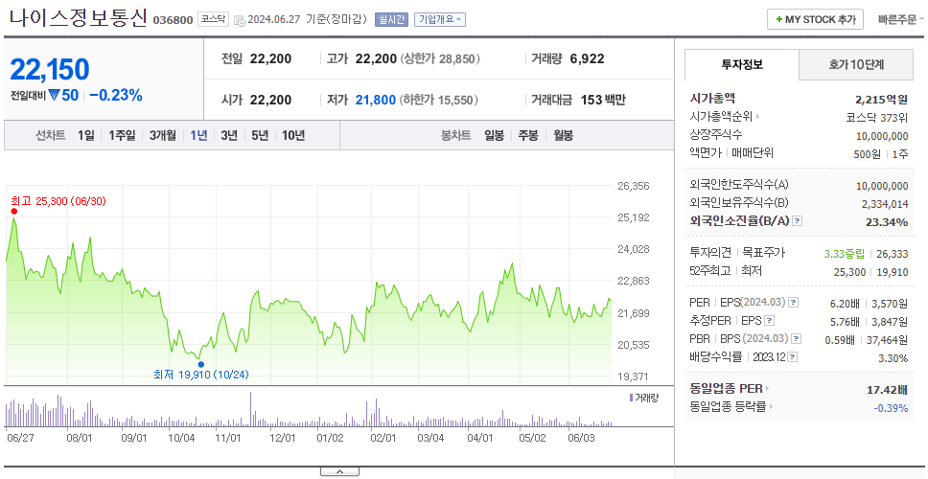The height and width of the screenshot is (479, 928).
Task: Select the 1일 line chart period
Action: [x=86, y=135]
